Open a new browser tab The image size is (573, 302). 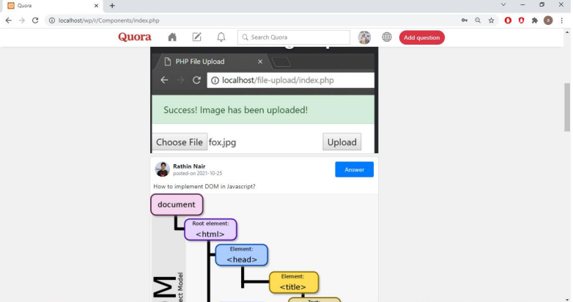(x=112, y=6)
